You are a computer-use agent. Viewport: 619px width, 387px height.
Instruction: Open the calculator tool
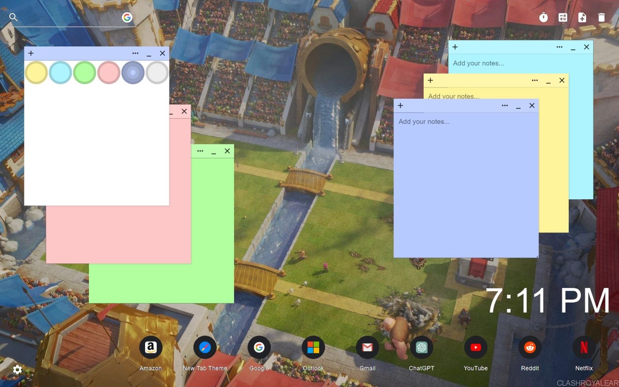coord(563,17)
